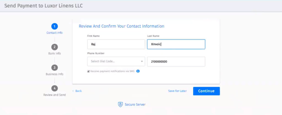
Task: Click the First Name field containing Raj
Action: point(116,44)
